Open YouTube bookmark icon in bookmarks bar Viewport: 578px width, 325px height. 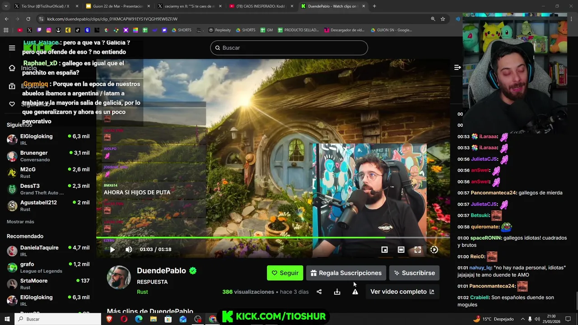pyautogui.click(x=20, y=30)
